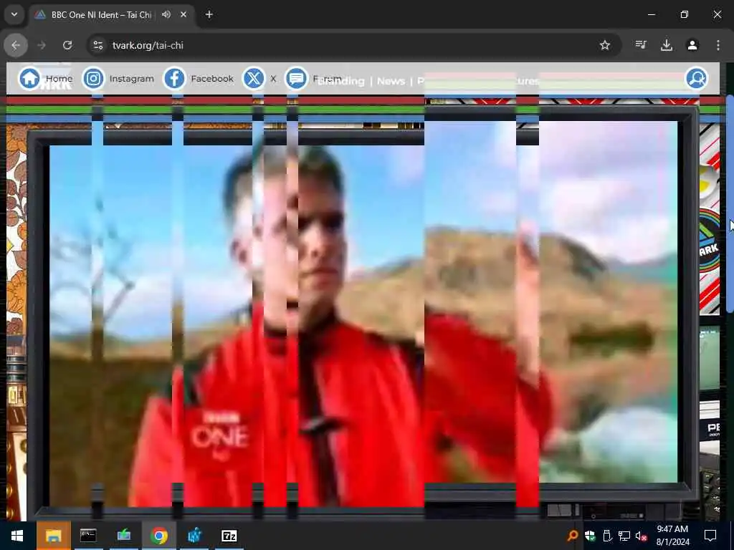
Task: Click the Facebook text link
Action: coord(212,79)
